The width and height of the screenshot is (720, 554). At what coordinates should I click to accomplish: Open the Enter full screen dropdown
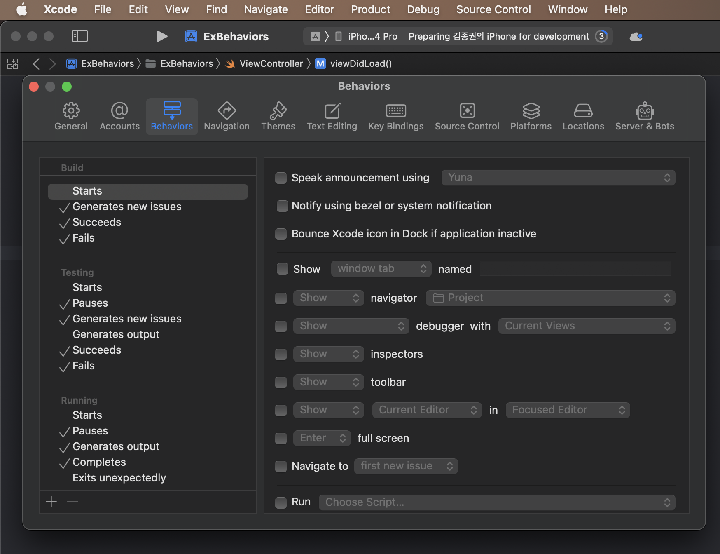[322, 438]
